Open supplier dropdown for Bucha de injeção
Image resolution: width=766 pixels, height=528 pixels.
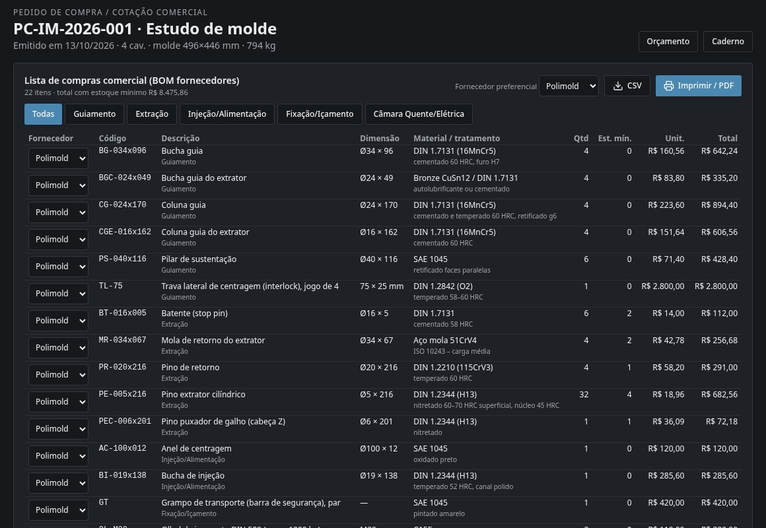pyautogui.click(x=58, y=483)
